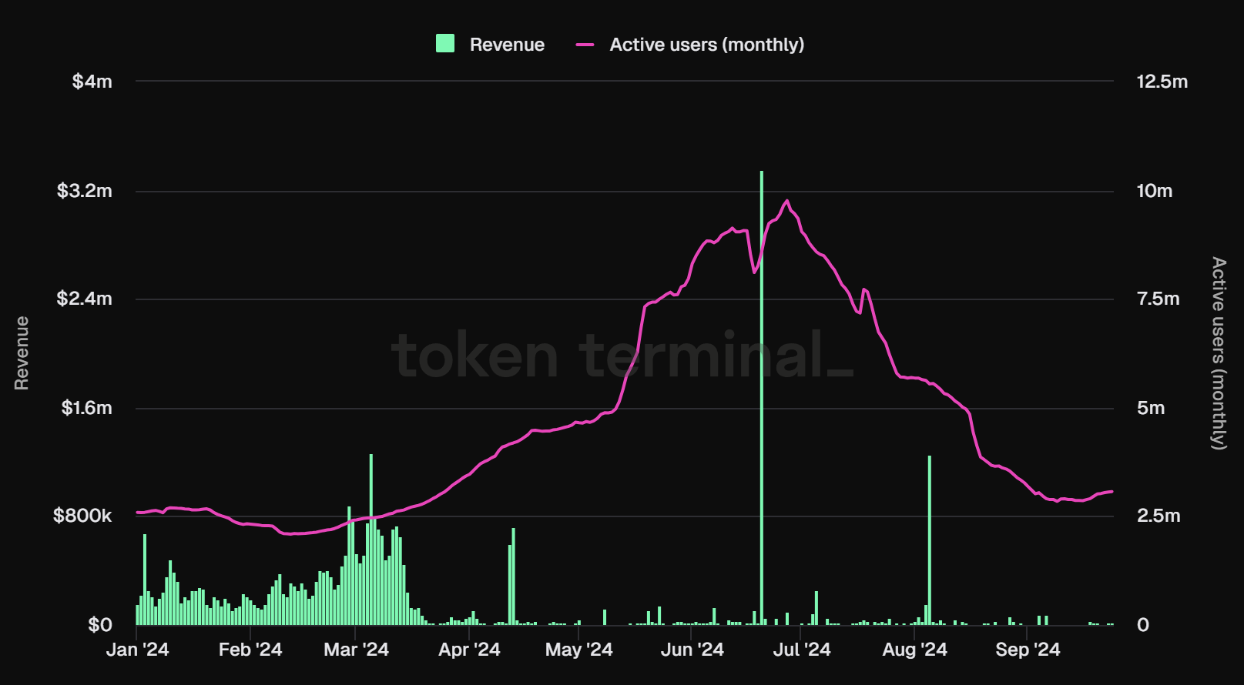Image resolution: width=1244 pixels, height=685 pixels.
Task: Toggle Active users (monthly) legend label
Action: (x=706, y=45)
